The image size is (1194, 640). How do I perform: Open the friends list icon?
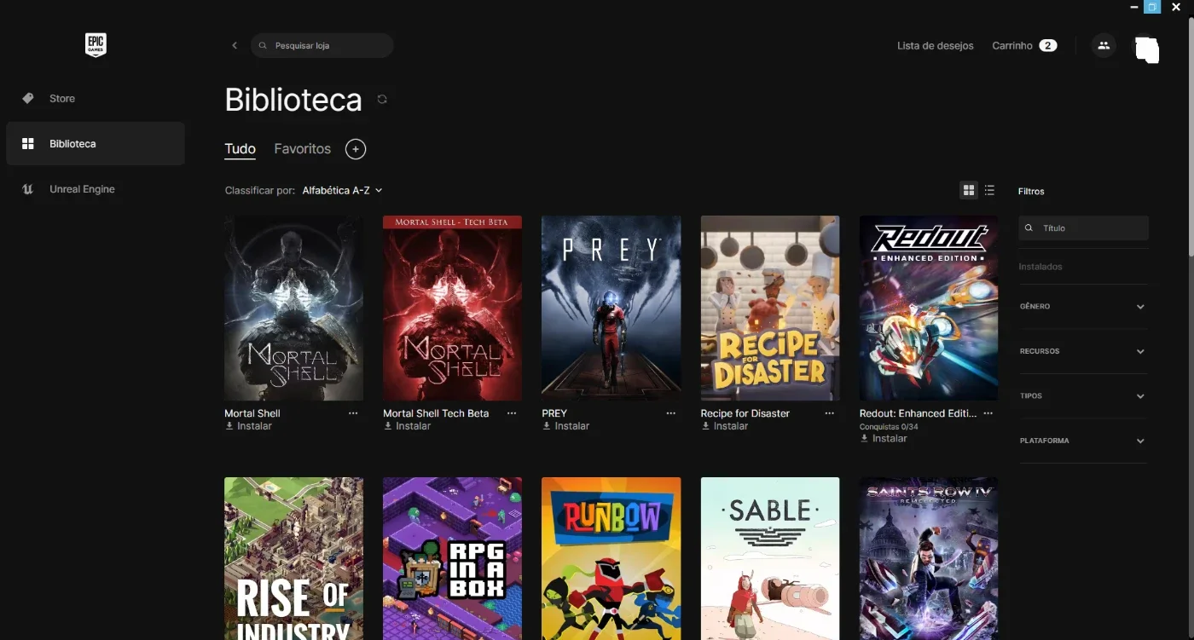(x=1104, y=45)
